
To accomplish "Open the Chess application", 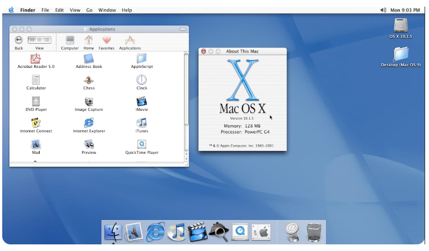I will (x=89, y=80).
